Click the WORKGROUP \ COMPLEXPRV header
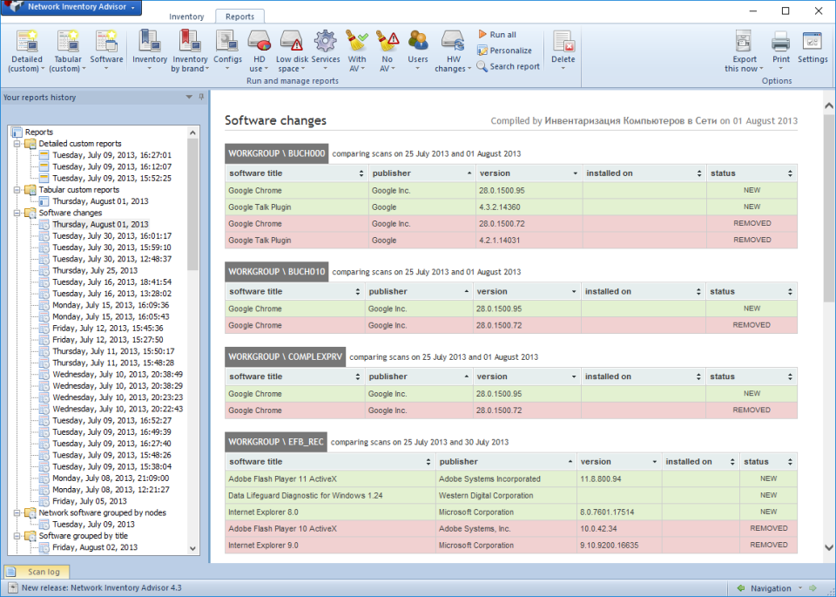 [x=286, y=357]
